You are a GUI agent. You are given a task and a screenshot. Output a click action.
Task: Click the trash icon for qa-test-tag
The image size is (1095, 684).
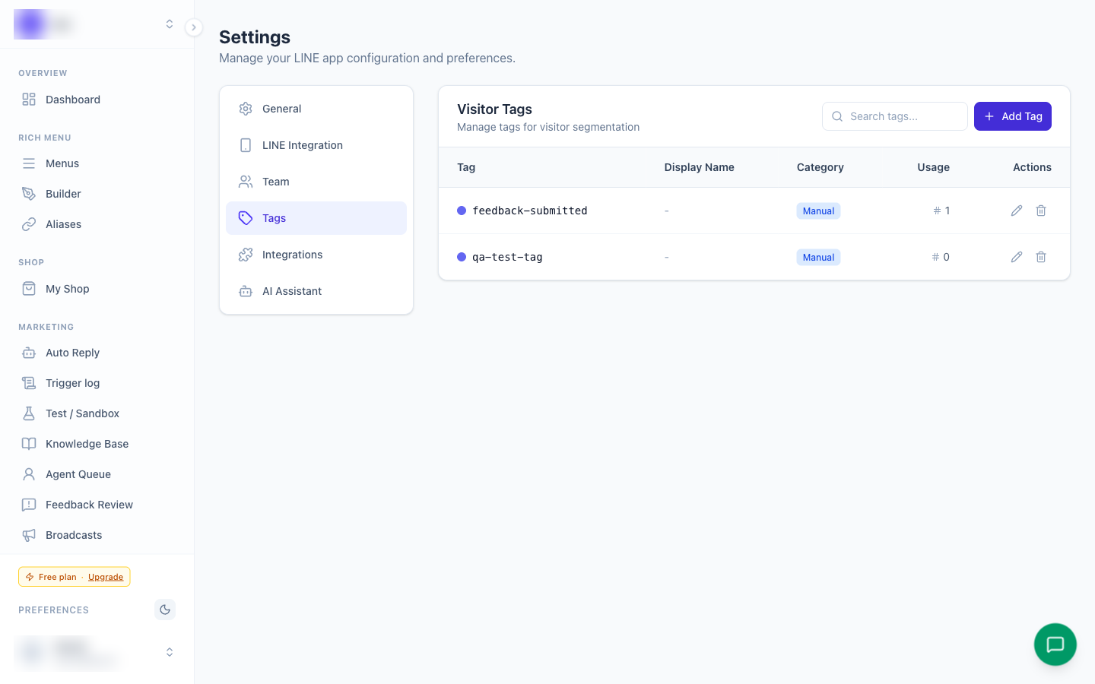1041,257
